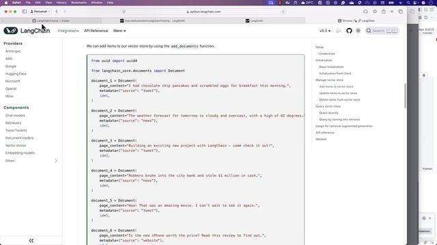Click the Search input field
437x245 pixels.
[382, 31]
